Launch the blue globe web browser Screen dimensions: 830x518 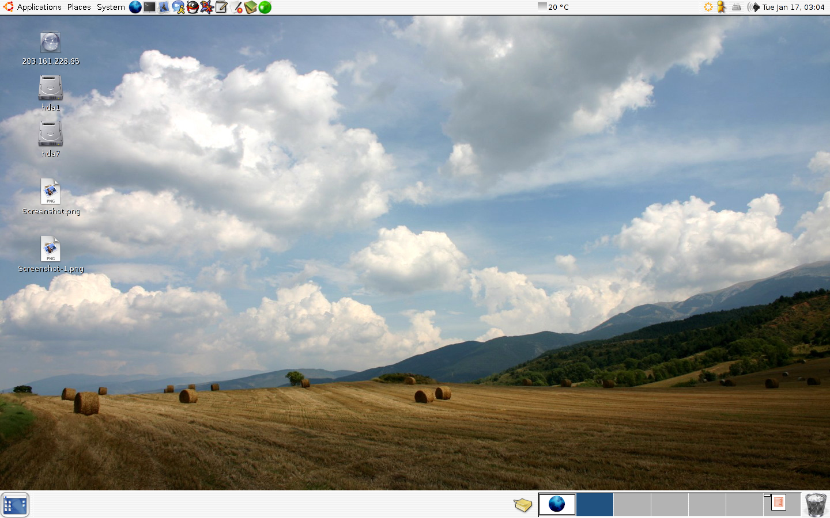point(135,7)
